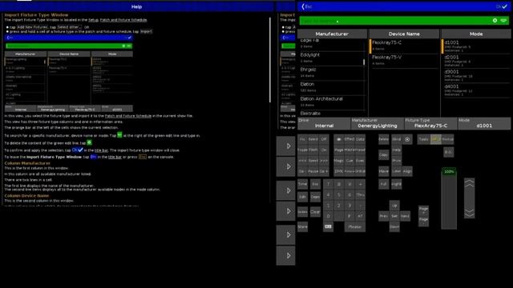
Task: Tap the backspace key icon on keypad
Action: pyautogui.click(x=328, y=226)
